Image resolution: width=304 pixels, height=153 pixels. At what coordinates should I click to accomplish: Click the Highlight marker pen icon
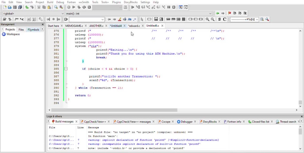point(119,19)
